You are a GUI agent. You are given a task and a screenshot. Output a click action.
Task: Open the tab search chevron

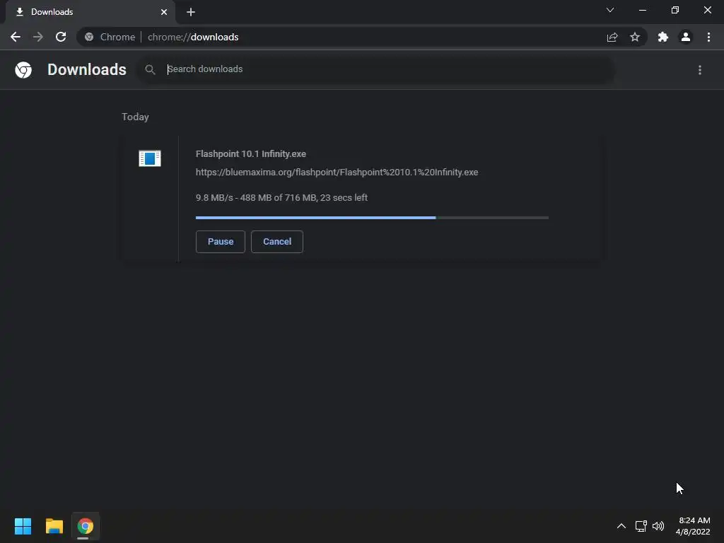[610, 10]
